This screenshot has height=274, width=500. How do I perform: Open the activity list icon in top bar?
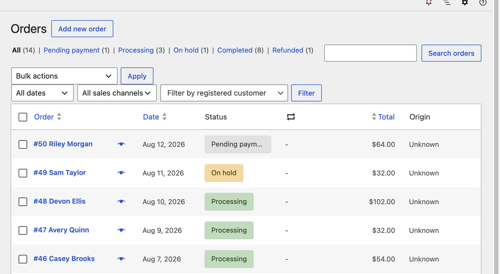pyautogui.click(x=447, y=2)
